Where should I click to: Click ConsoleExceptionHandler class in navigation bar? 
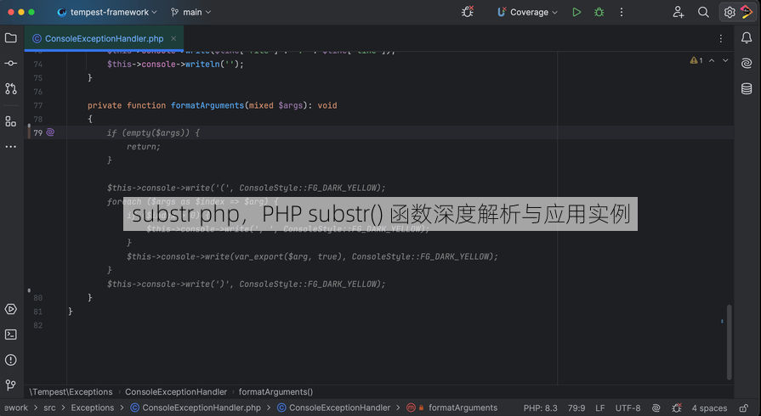click(x=333, y=408)
